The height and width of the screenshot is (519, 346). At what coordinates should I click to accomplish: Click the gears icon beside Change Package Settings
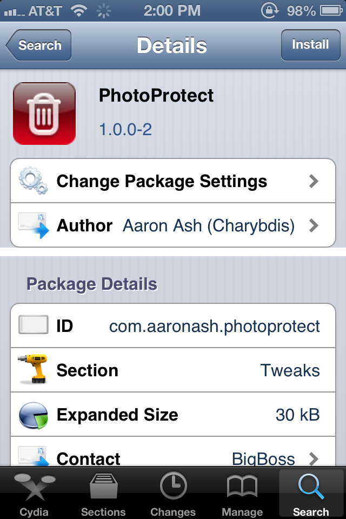[33, 181]
